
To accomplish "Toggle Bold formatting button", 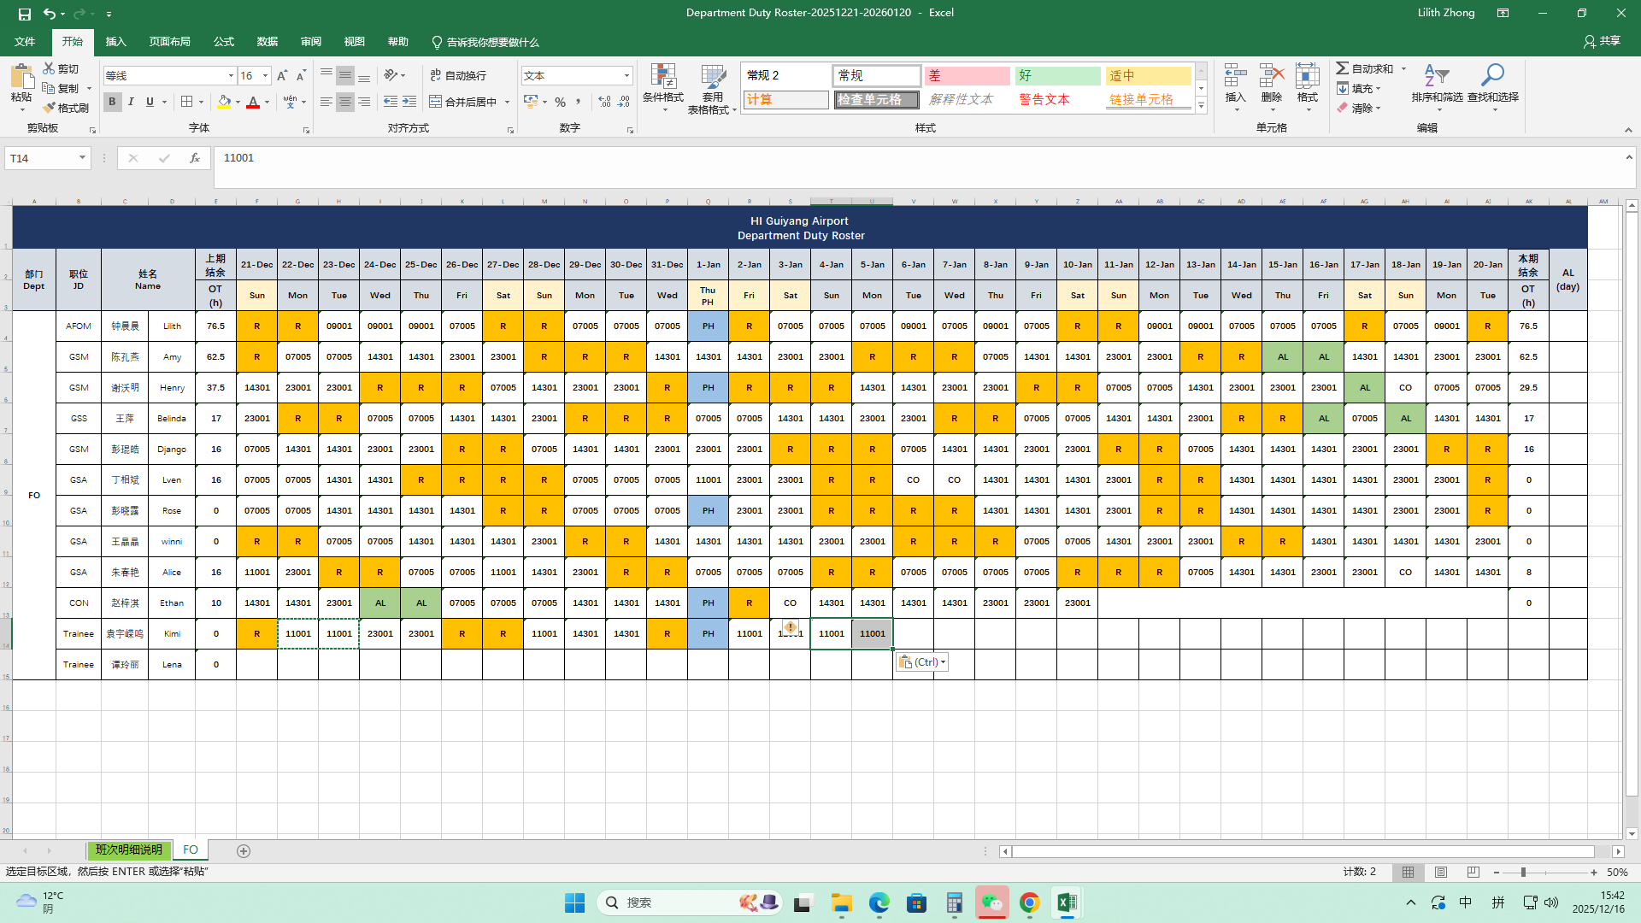I will 112,102.
